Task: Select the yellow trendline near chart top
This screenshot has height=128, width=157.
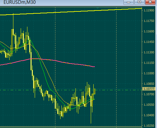Action: tap(71, 12)
